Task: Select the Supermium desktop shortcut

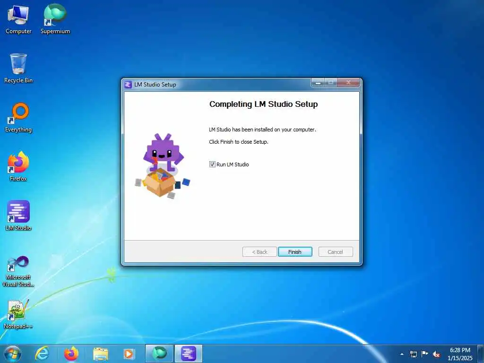Action: tap(55, 19)
